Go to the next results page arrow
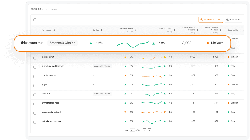 [149, 130]
